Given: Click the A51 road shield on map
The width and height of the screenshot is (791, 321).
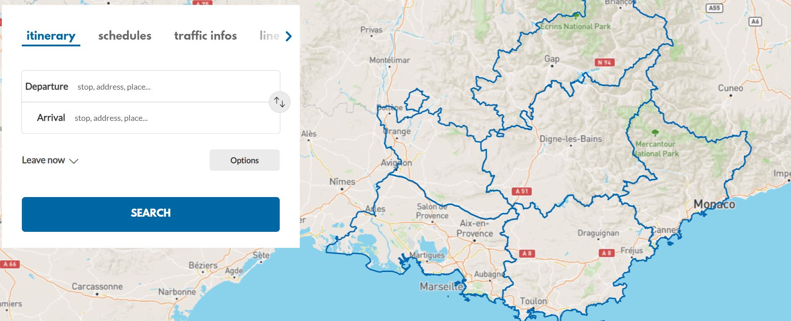Looking at the screenshot, I should 522,191.
